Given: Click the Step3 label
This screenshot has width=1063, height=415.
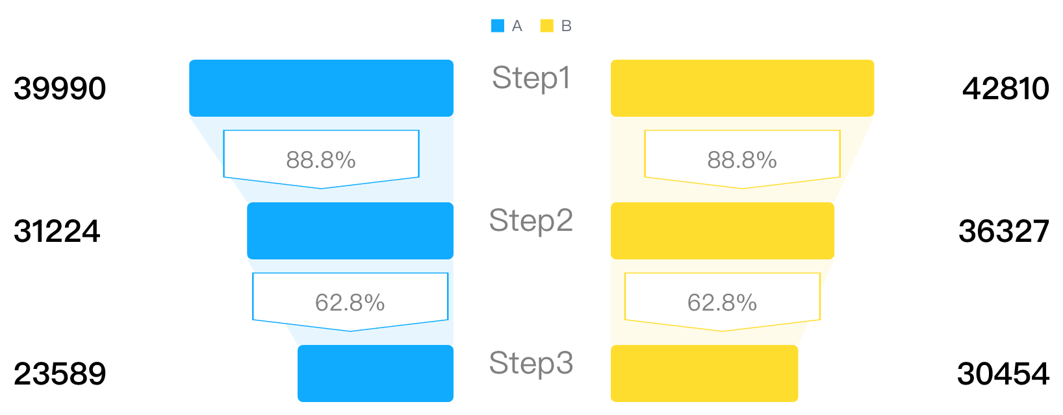Looking at the screenshot, I should [x=531, y=364].
